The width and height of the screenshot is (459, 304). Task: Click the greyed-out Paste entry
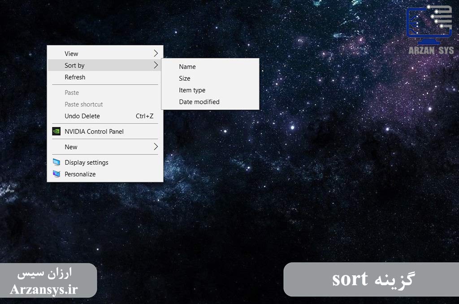[105, 93]
